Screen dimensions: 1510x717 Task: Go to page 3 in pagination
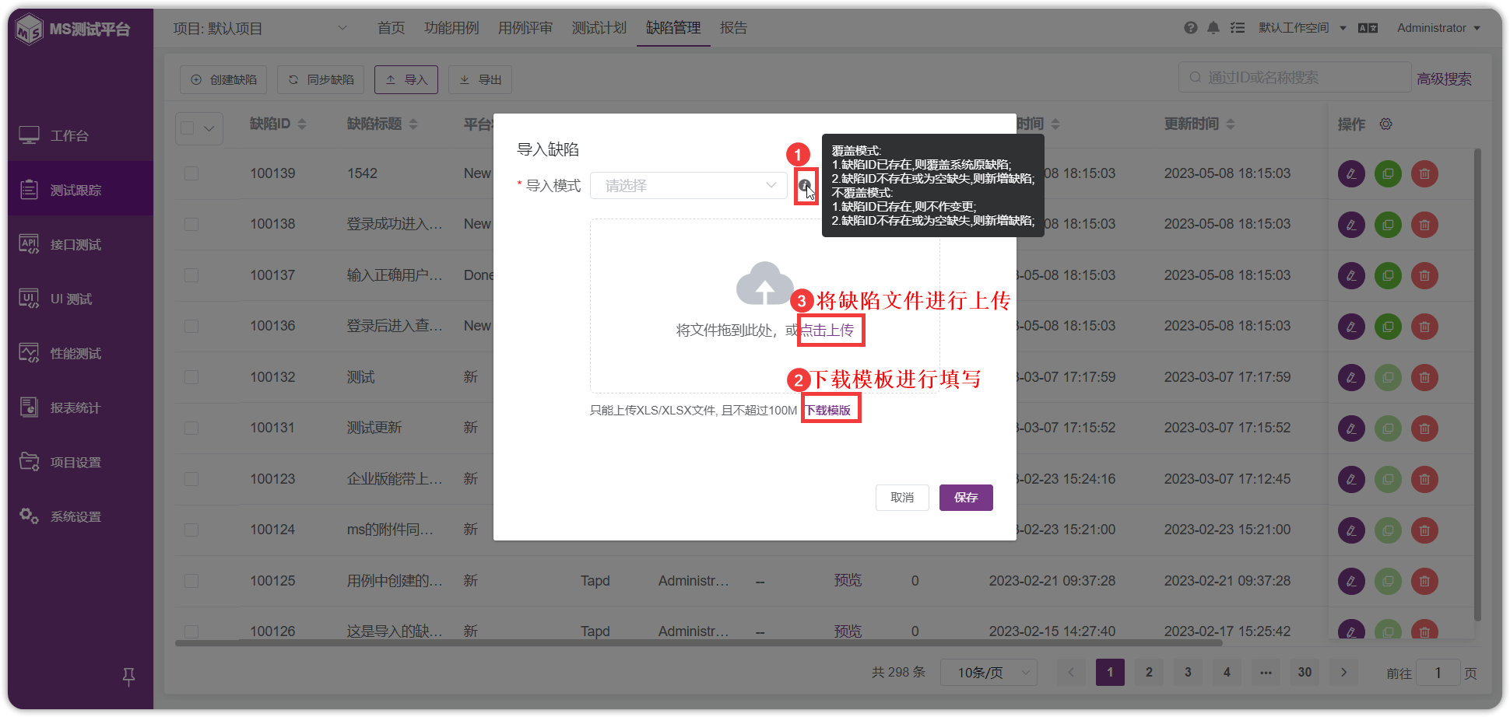(x=1188, y=673)
